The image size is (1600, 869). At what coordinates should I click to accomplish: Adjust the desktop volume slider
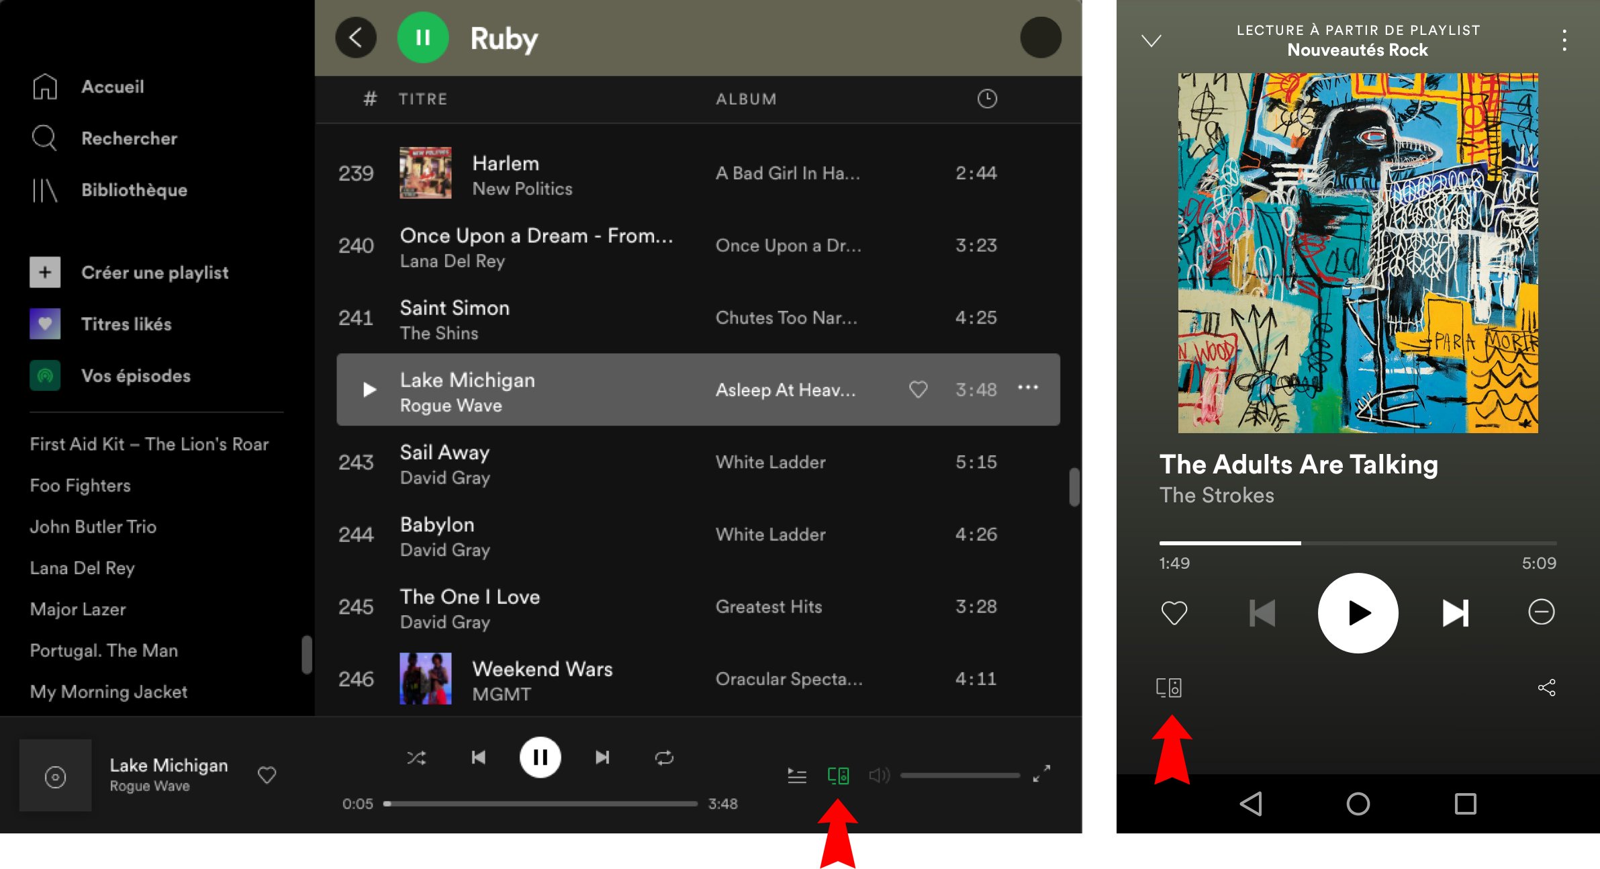click(x=960, y=776)
